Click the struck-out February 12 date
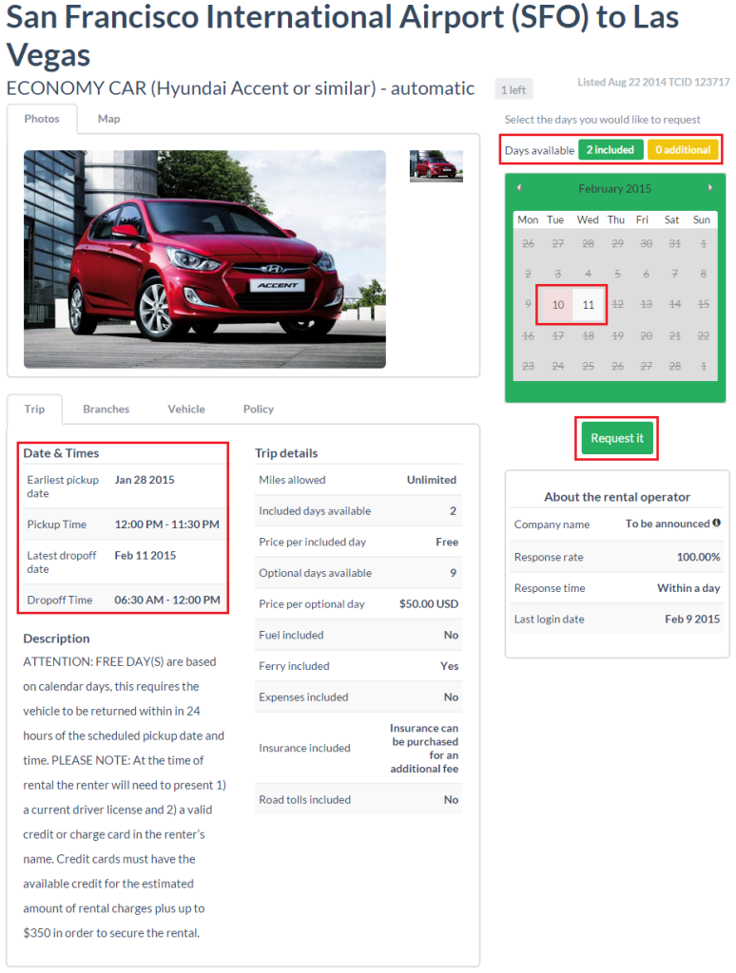The height and width of the screenshot is (973, 736). (617, 305)
